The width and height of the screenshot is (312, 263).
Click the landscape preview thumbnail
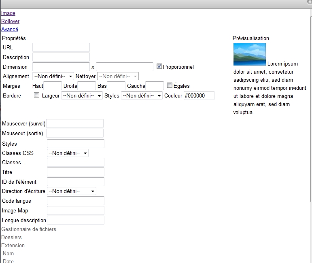tap(249, 54)
